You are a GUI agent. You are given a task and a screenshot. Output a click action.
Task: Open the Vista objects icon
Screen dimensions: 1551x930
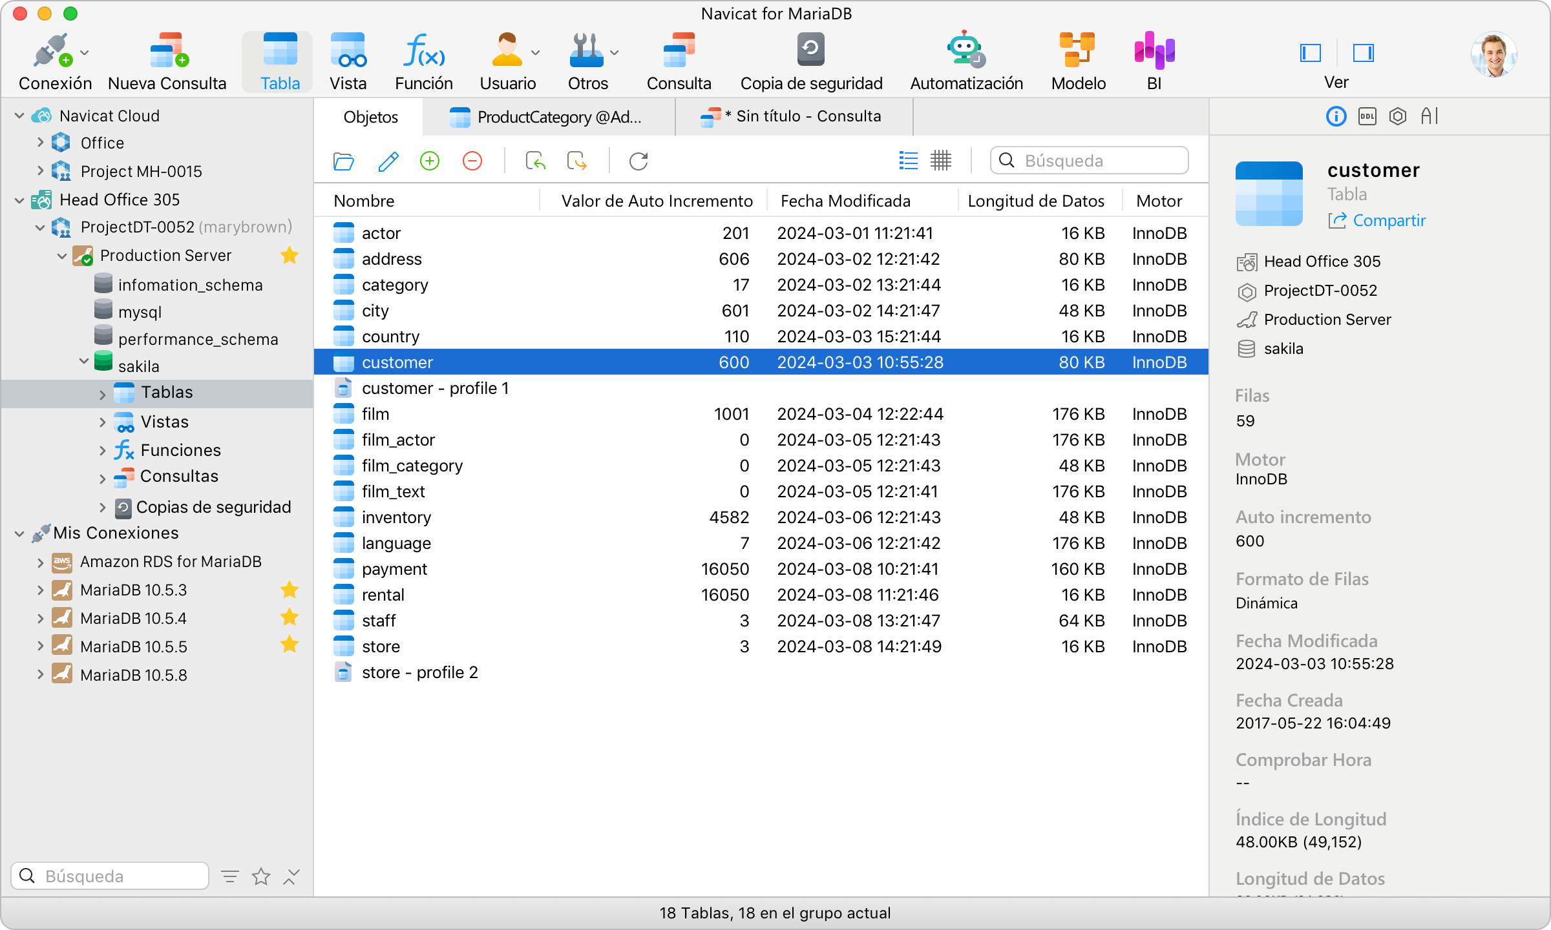click(x=348, y=50)
